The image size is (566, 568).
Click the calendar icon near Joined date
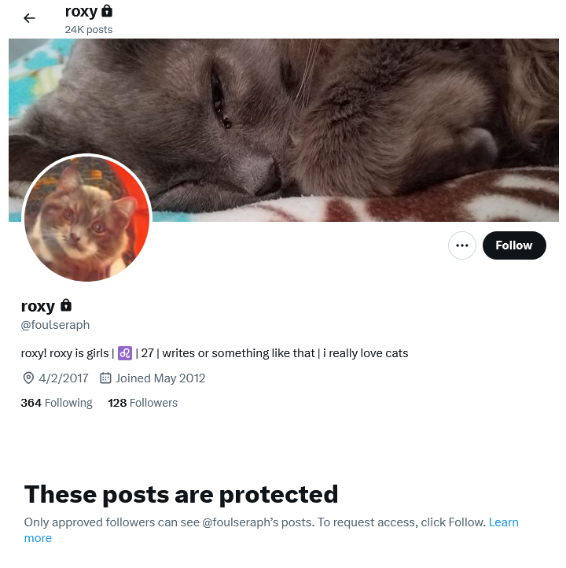point(105,378)
